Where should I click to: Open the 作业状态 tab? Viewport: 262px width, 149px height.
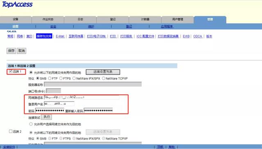pyautogui.click(x=48, y=19)
